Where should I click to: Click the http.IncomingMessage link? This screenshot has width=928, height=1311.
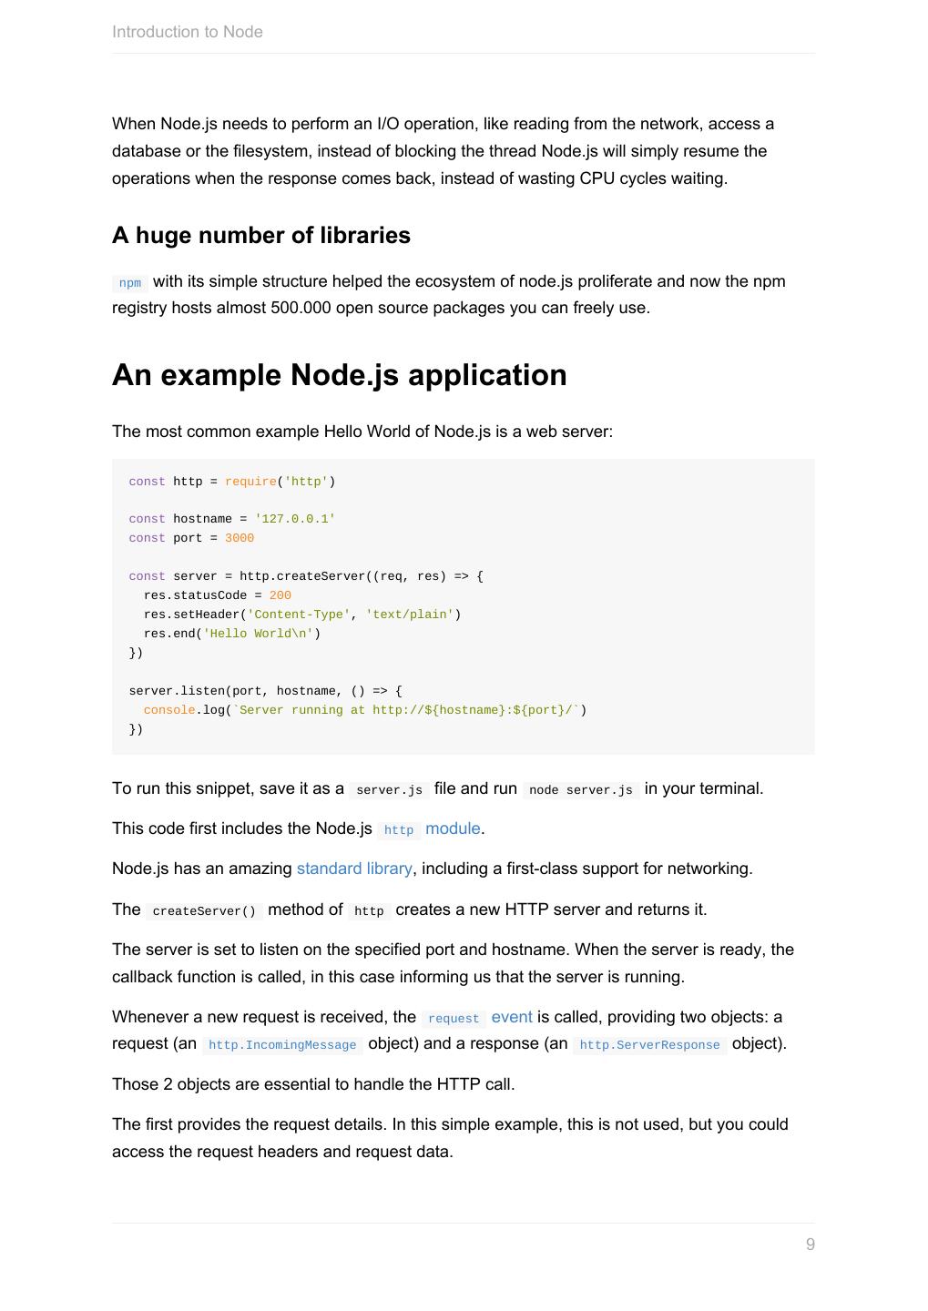(x=282, y=1045)
